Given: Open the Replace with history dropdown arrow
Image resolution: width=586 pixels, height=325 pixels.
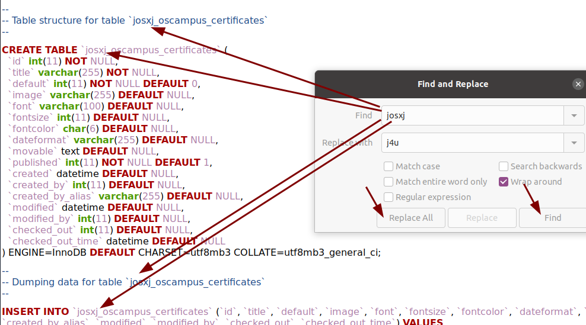Looking at the screenshot, I should (574, 143).
